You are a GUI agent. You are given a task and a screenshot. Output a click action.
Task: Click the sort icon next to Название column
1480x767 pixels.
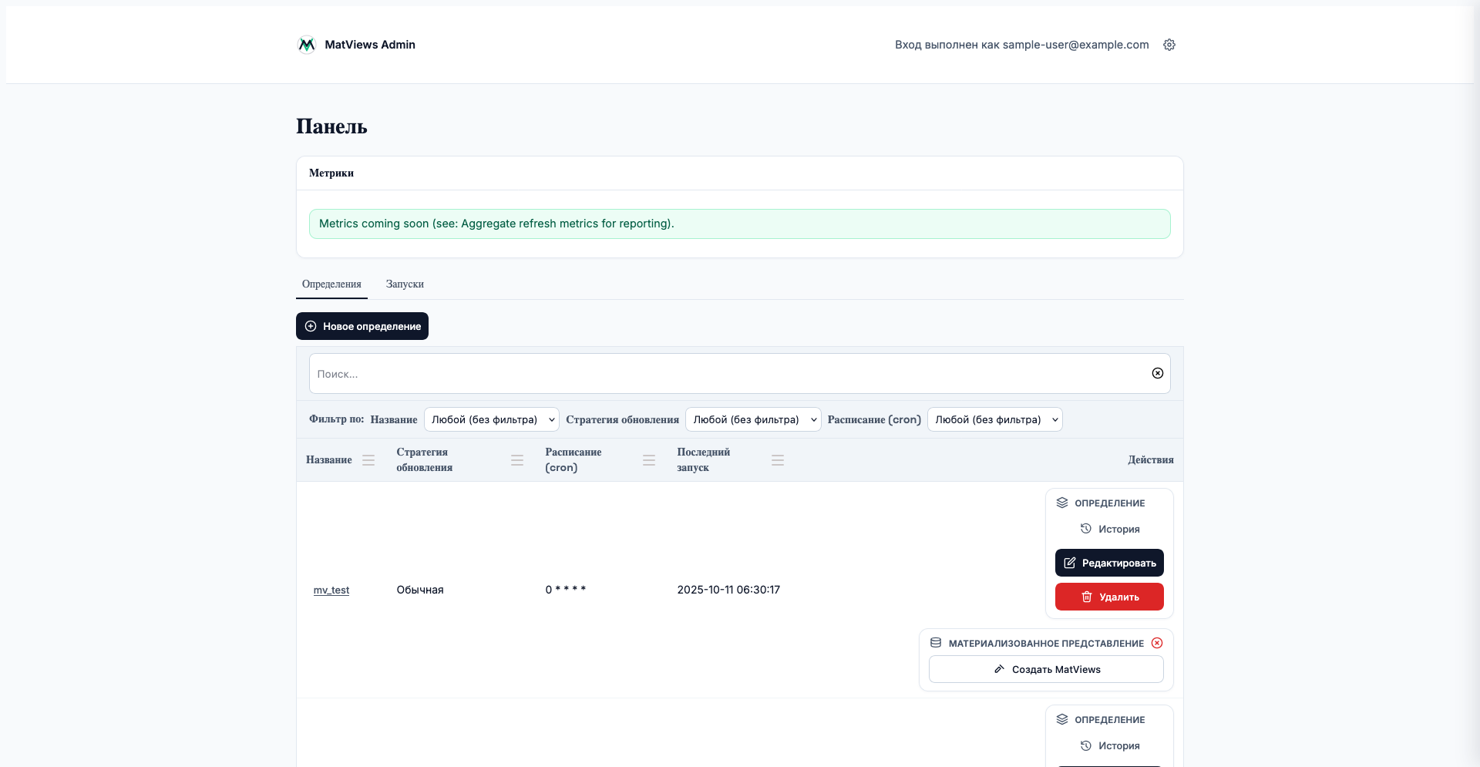pos(368,460)
